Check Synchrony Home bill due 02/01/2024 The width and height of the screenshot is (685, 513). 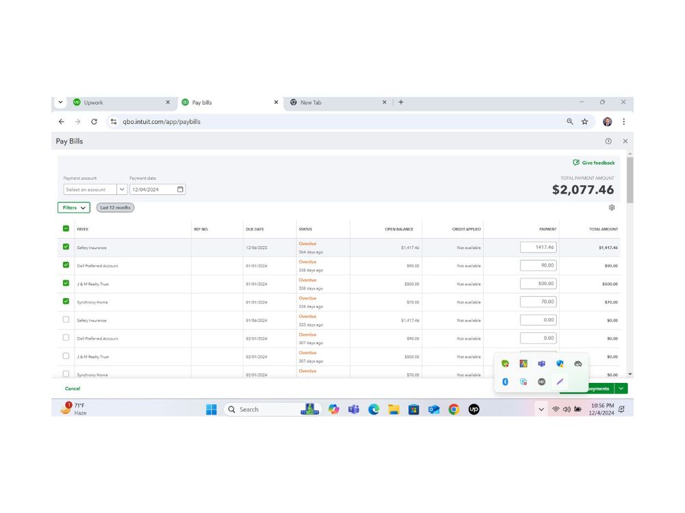(66, 374)
